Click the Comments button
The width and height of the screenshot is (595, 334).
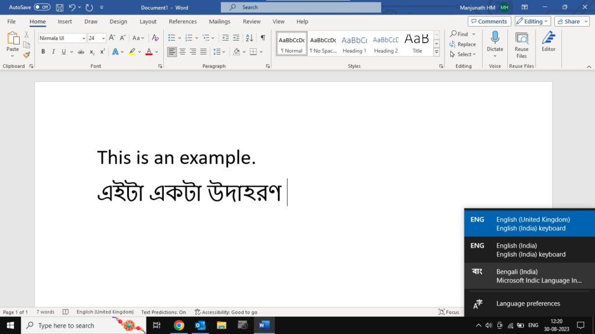[x=489, y=21]
